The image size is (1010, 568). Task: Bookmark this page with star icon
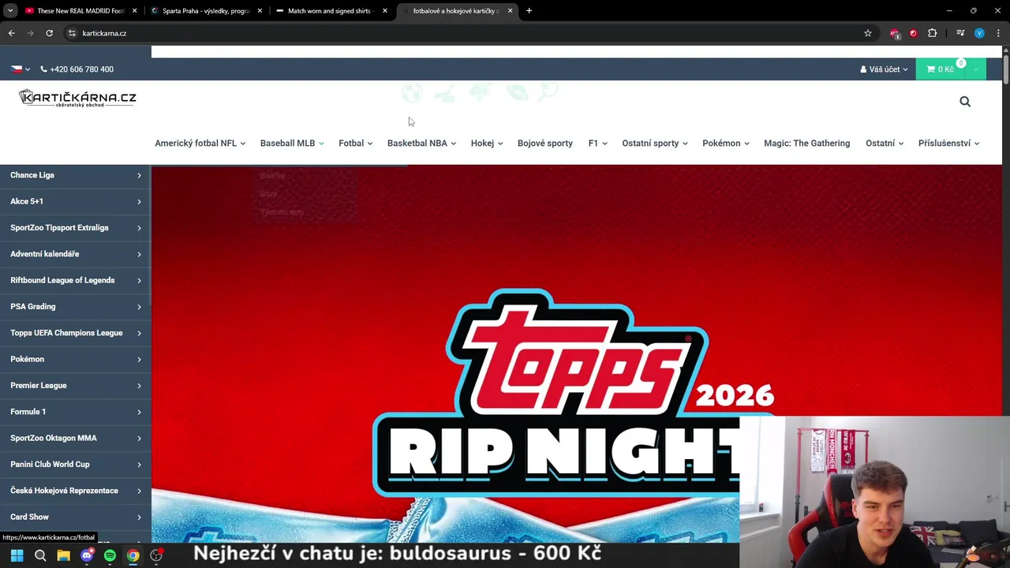point(868,33)
